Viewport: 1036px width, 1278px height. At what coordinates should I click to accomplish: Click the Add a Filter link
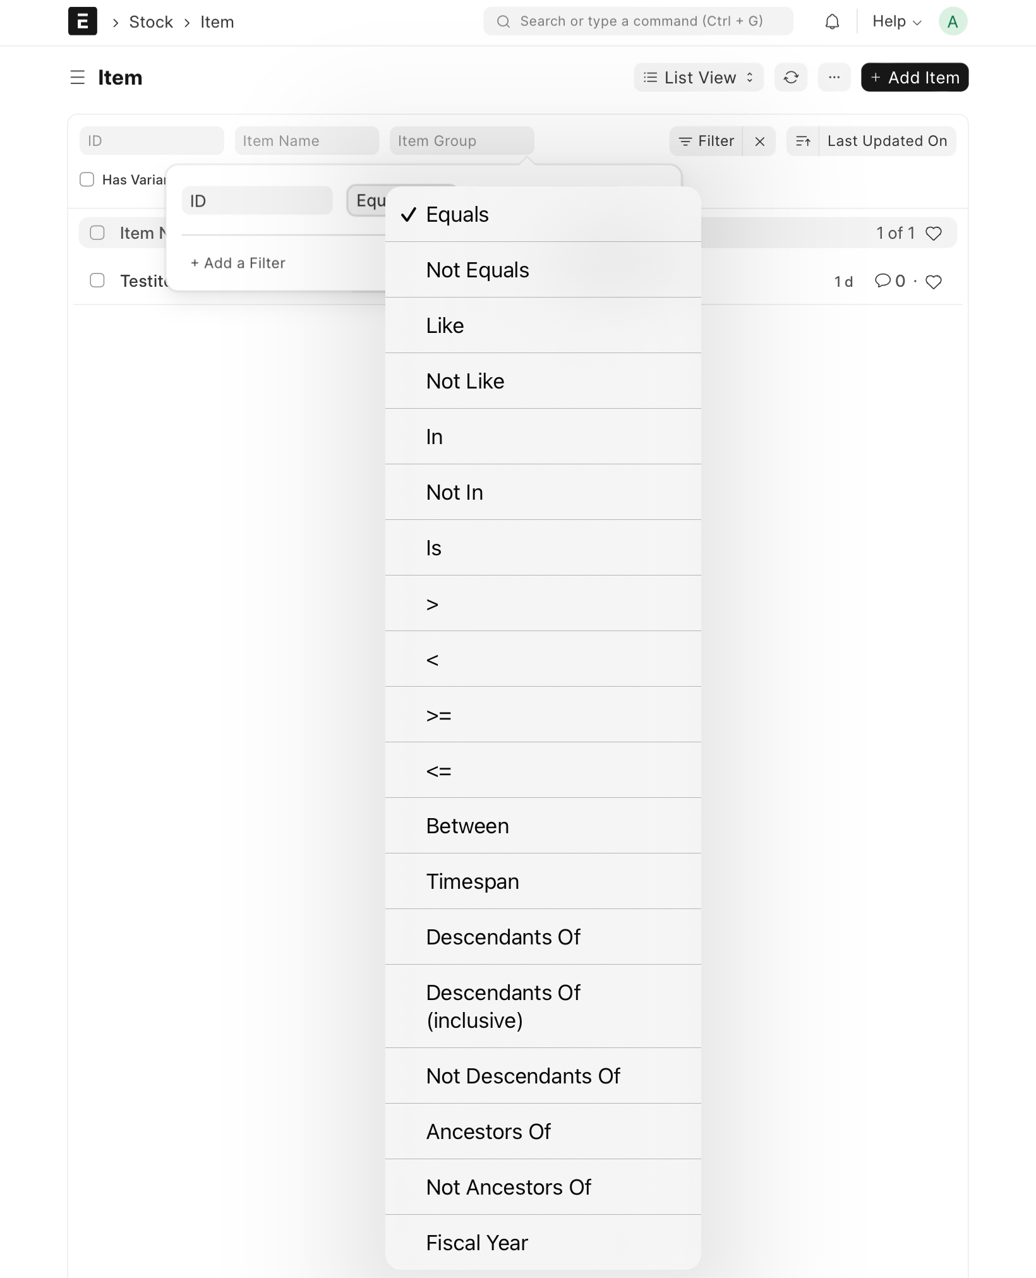click(x=238, y=263)
